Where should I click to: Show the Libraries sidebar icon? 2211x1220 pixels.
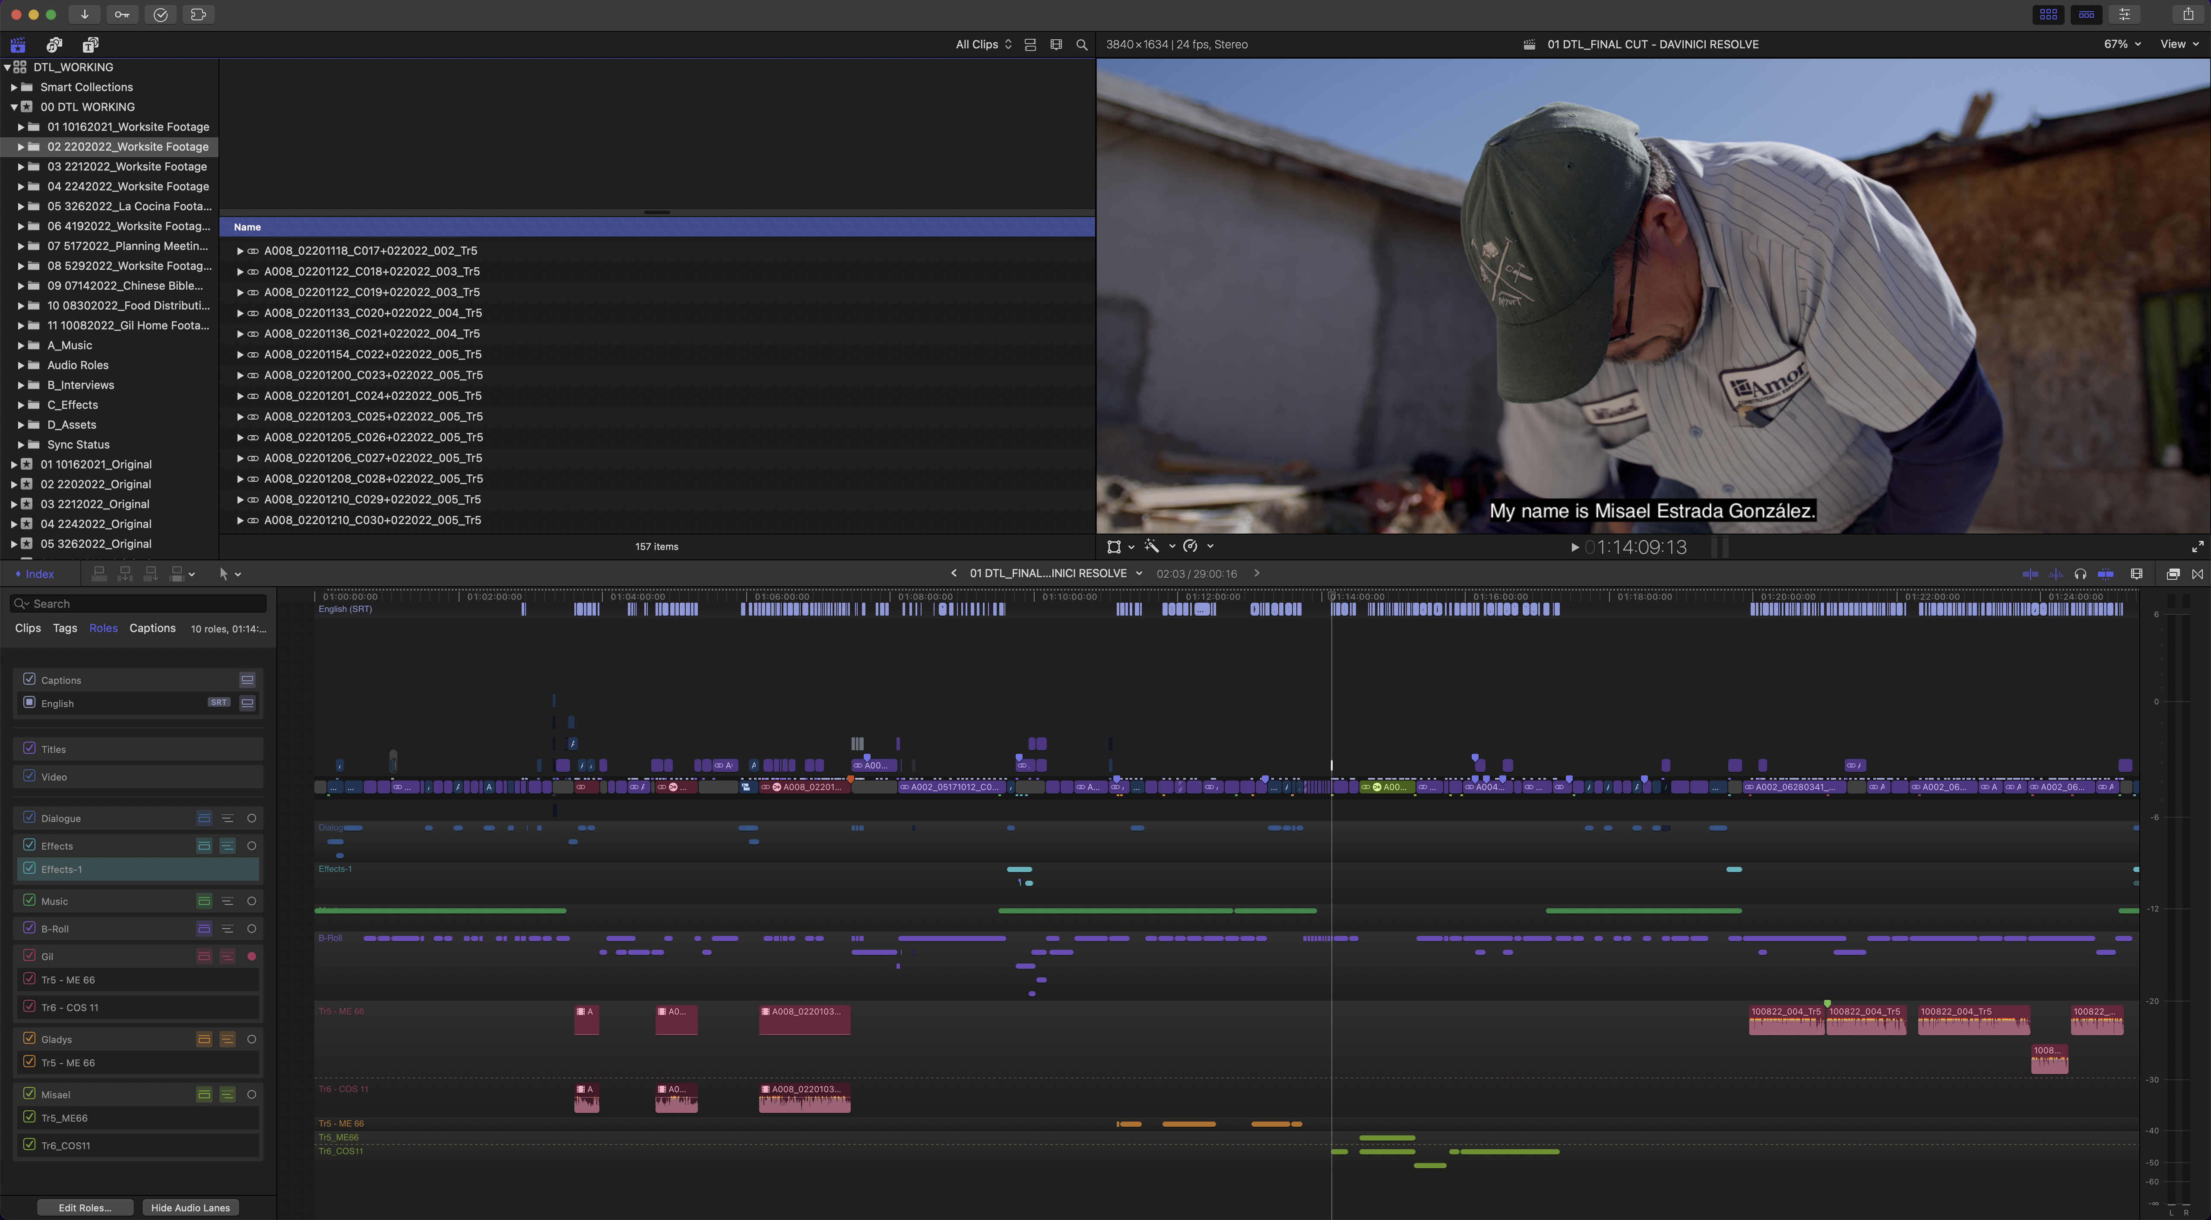point(18,44)
